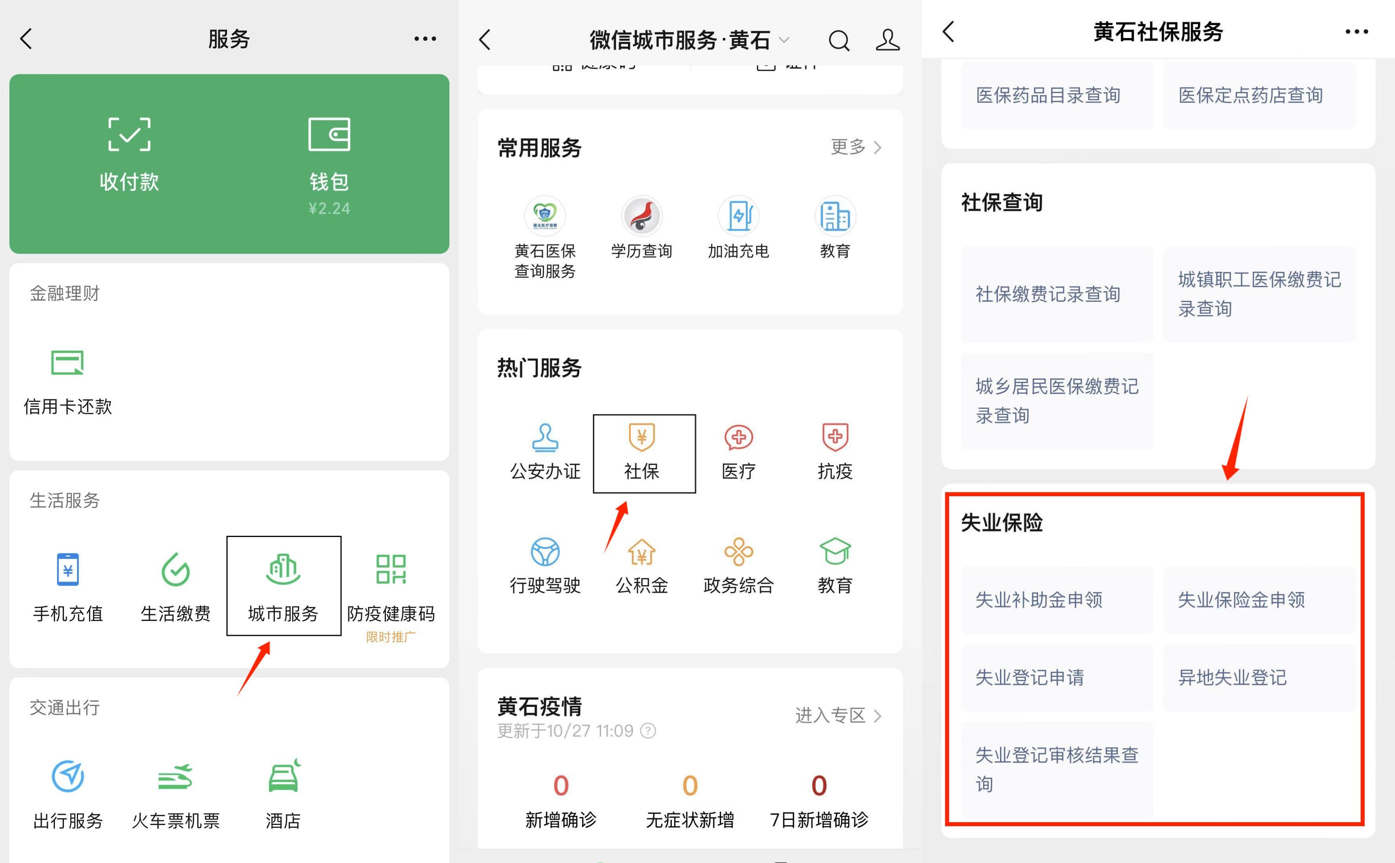Viewport: 1395px width, 863px height.
Task: Tap the 信用卡还款 credit card icon
Action: click(x=67, y=363)
